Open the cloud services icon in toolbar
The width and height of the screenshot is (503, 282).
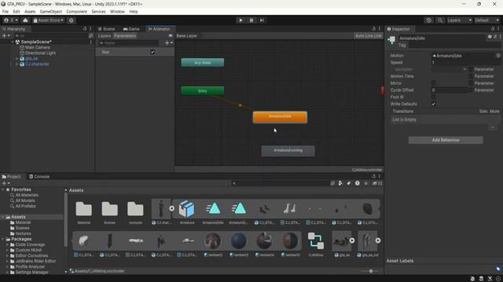pyautogui.click(x=25, y=20)
